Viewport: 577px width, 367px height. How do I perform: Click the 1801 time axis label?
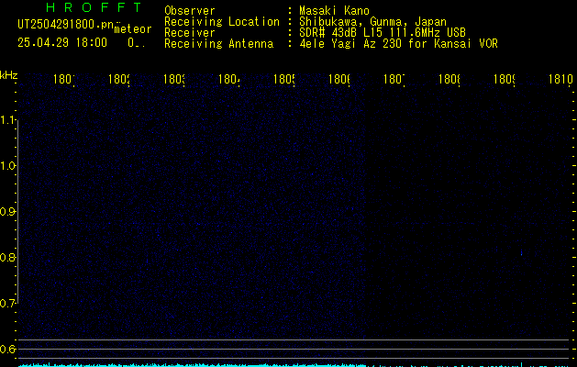coord(64,79)
